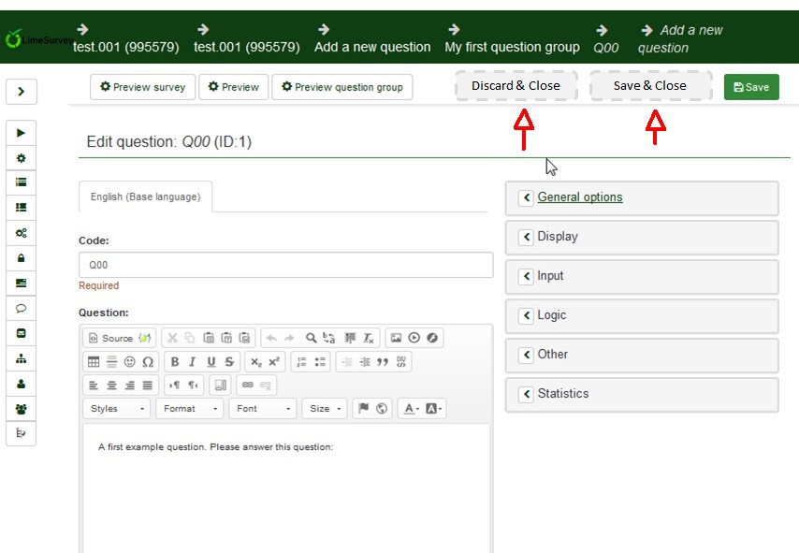Toggle italic text formatting
799x553 pixels.
193,362
